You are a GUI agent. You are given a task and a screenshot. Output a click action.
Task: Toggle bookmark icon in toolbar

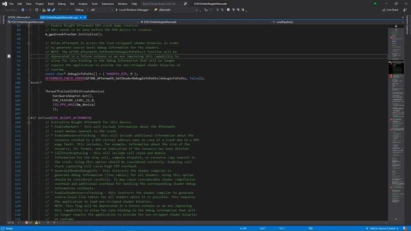[229, 10]
